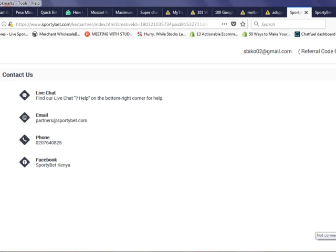Switch to the Super chat tab
The image size is (336, 252).
[x=149, y=13]
